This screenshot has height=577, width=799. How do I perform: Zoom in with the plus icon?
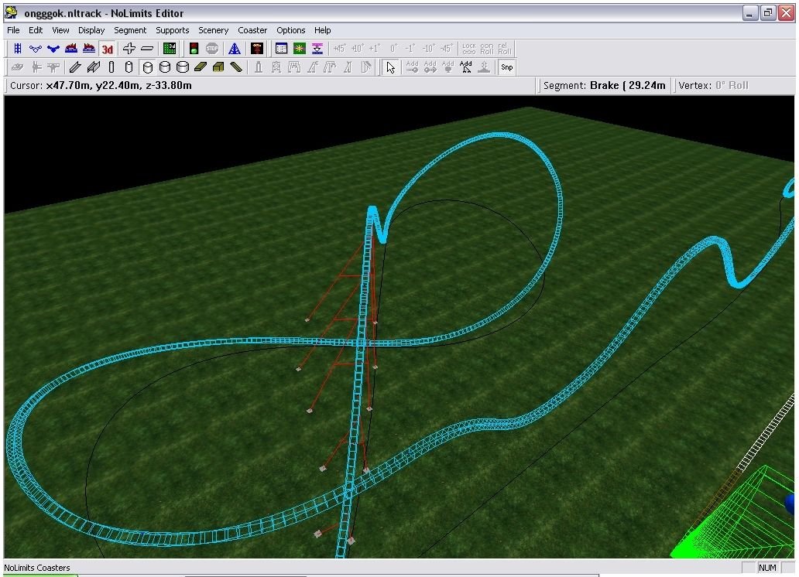click(129, 49)
